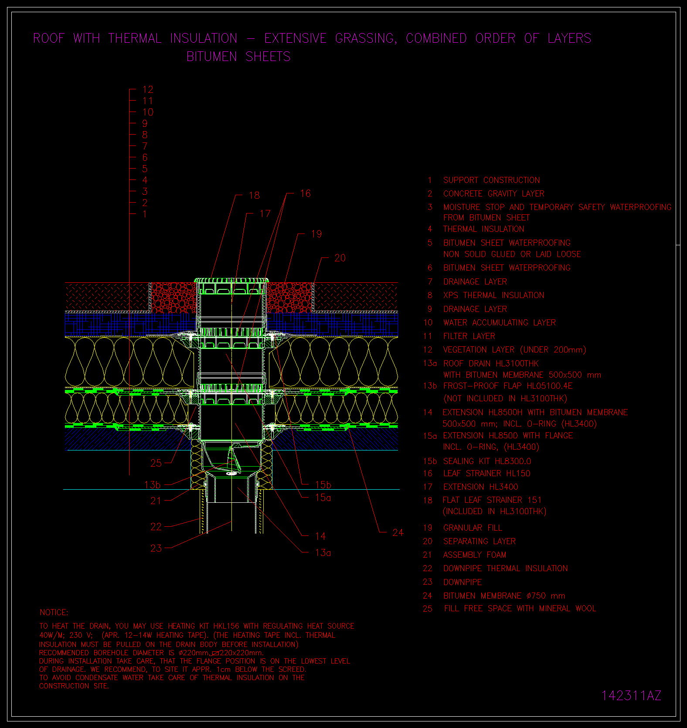687x728 pixels.
Task: Select legend entry 23 "DOWNPIPE"
Action: [x=463, y=582]
